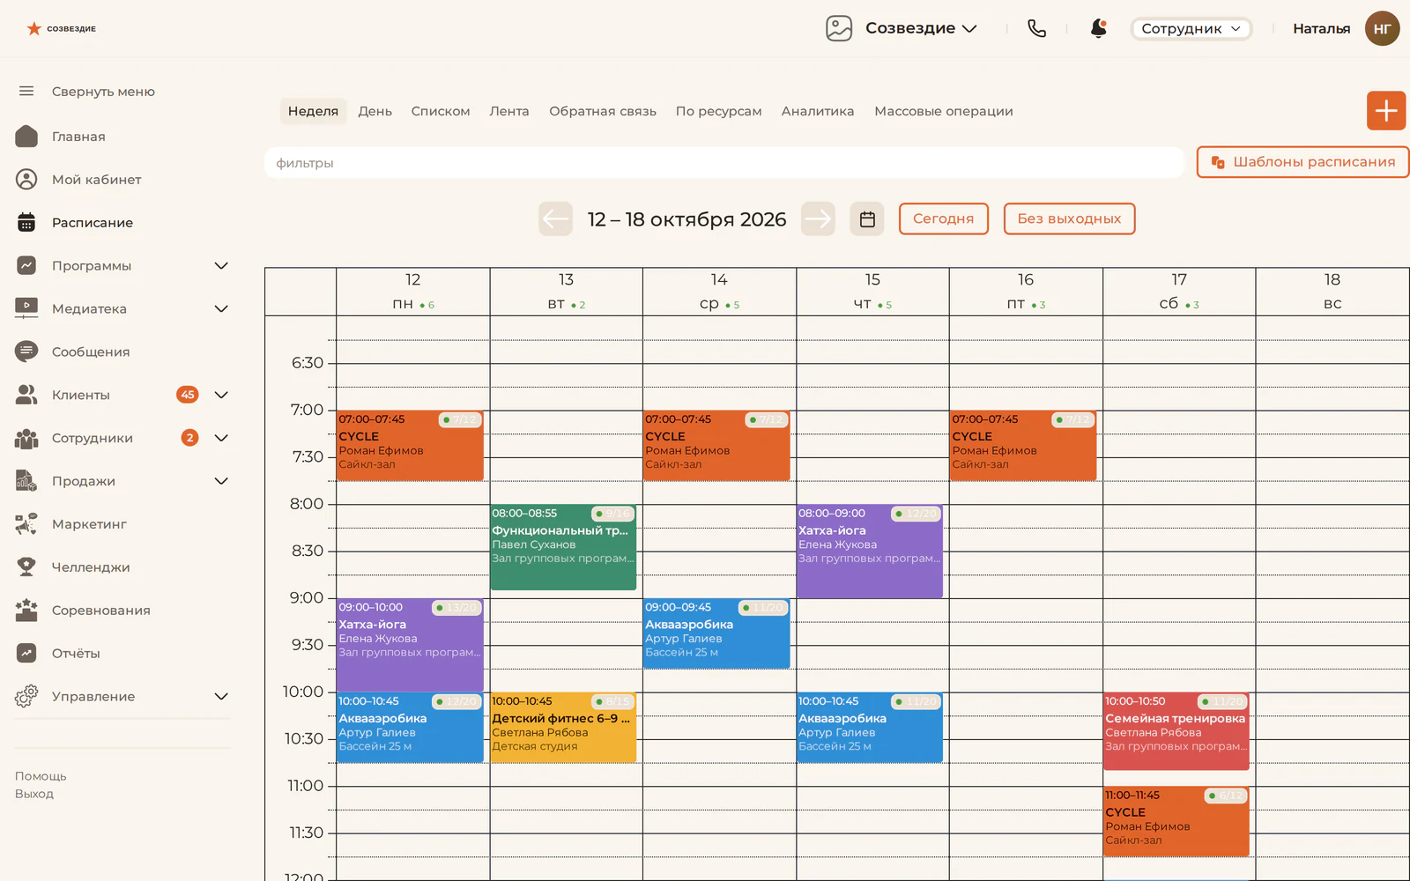Go to previous week arrow
1410x881 pixels.
[556, 218]
